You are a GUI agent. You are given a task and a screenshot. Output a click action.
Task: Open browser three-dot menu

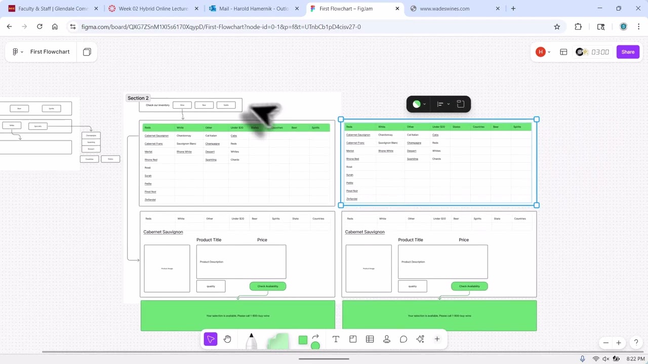[638, 27]
